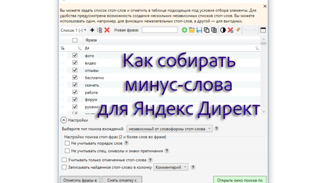Image resolution: width=326 pixels, height=183 pixels.
Task: Click 'Открыть окно поиска по' button
Action: coord(240,180)
